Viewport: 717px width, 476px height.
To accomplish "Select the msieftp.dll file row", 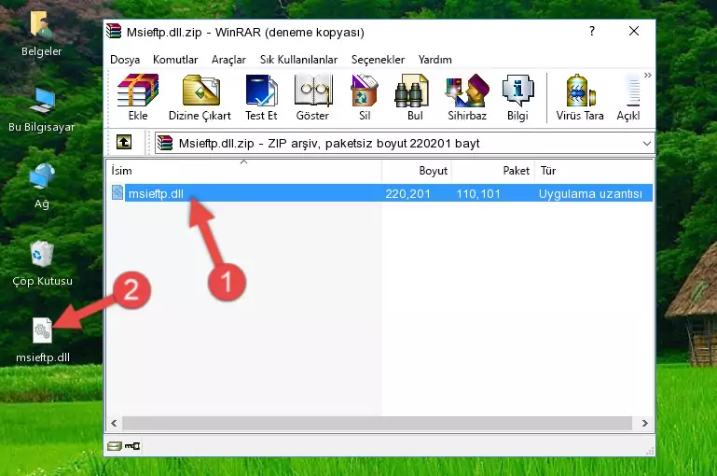I will coord(380,193).
